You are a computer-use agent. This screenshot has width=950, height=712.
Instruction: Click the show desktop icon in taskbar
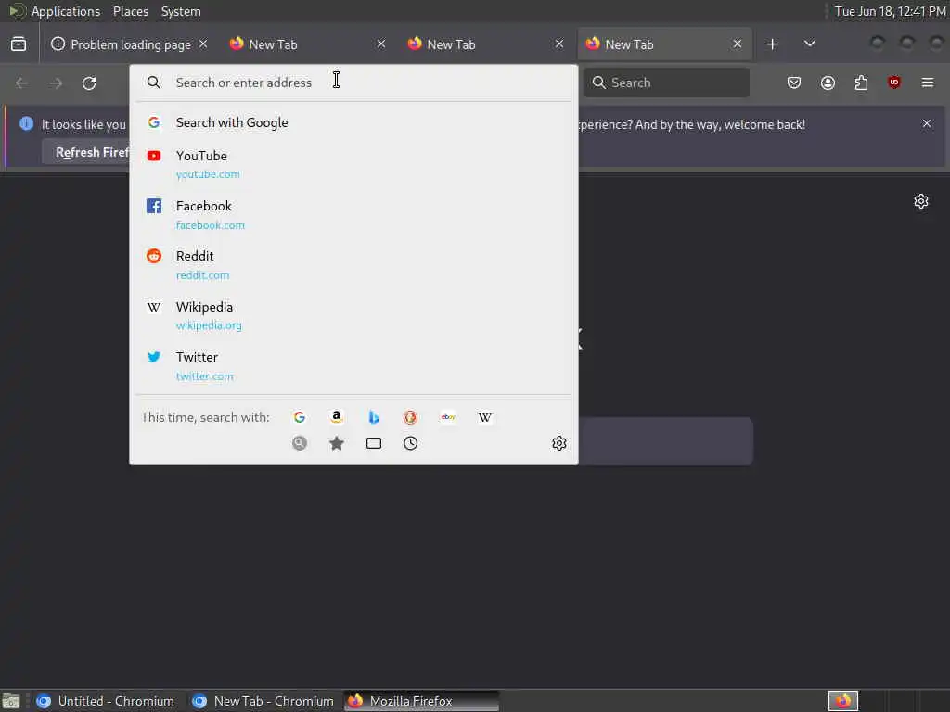pos(11,701)
